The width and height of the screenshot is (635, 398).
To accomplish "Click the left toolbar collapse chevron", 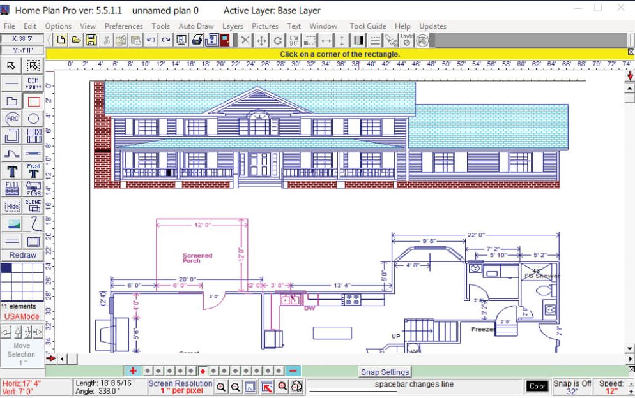I will pos(49,40).
